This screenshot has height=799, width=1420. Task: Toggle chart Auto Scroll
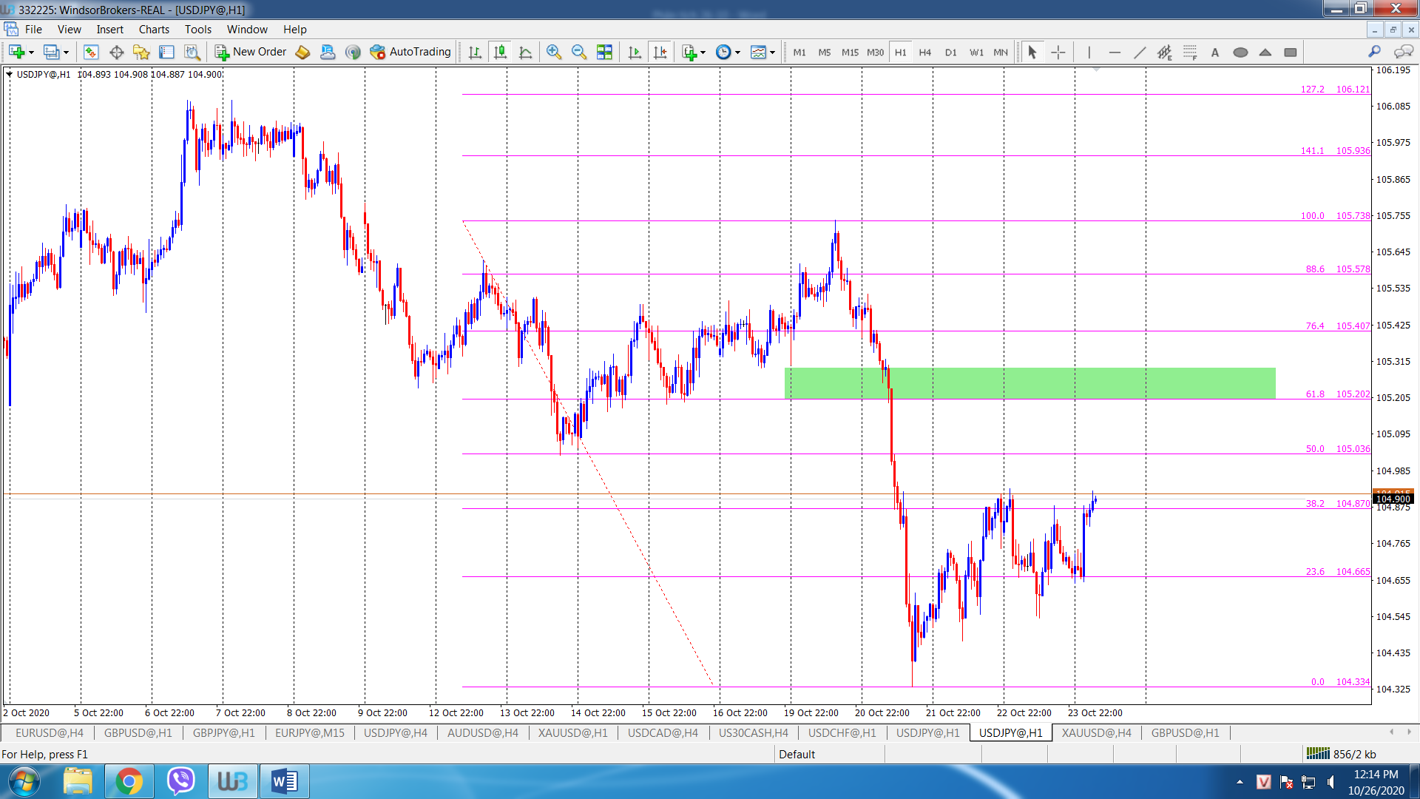coord(635,52)
